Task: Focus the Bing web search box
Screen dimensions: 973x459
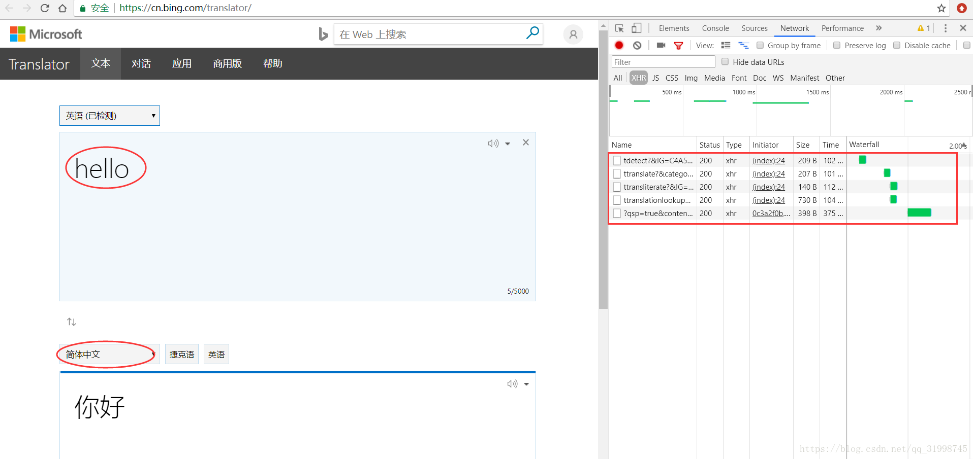Action: (430, 34)
